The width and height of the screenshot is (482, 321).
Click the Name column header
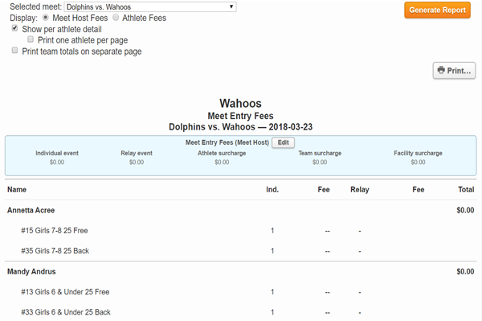(17, 190)
